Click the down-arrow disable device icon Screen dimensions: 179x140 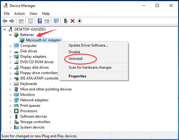tap(80, 21)
